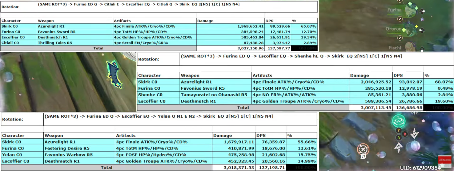Click the total damage 3,027,150.96
The width and height of the screenshot is (454, 171).
tap(250, 48)
